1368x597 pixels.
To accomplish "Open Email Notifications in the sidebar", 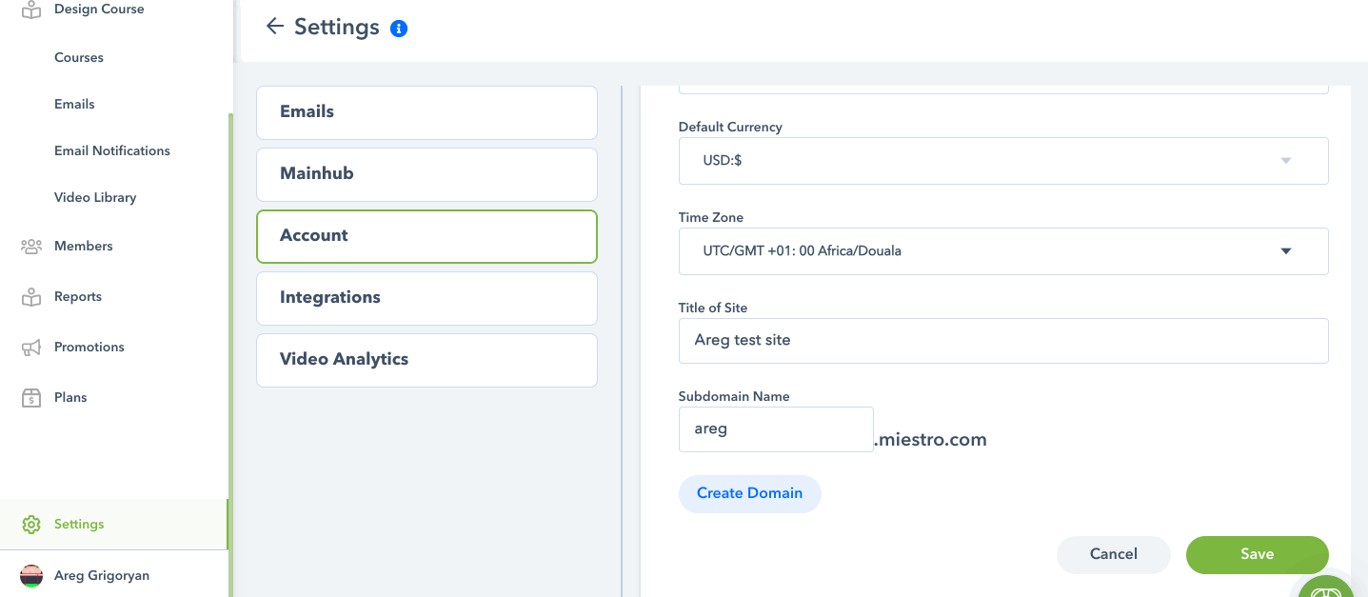I will click(x=112, y=150).
